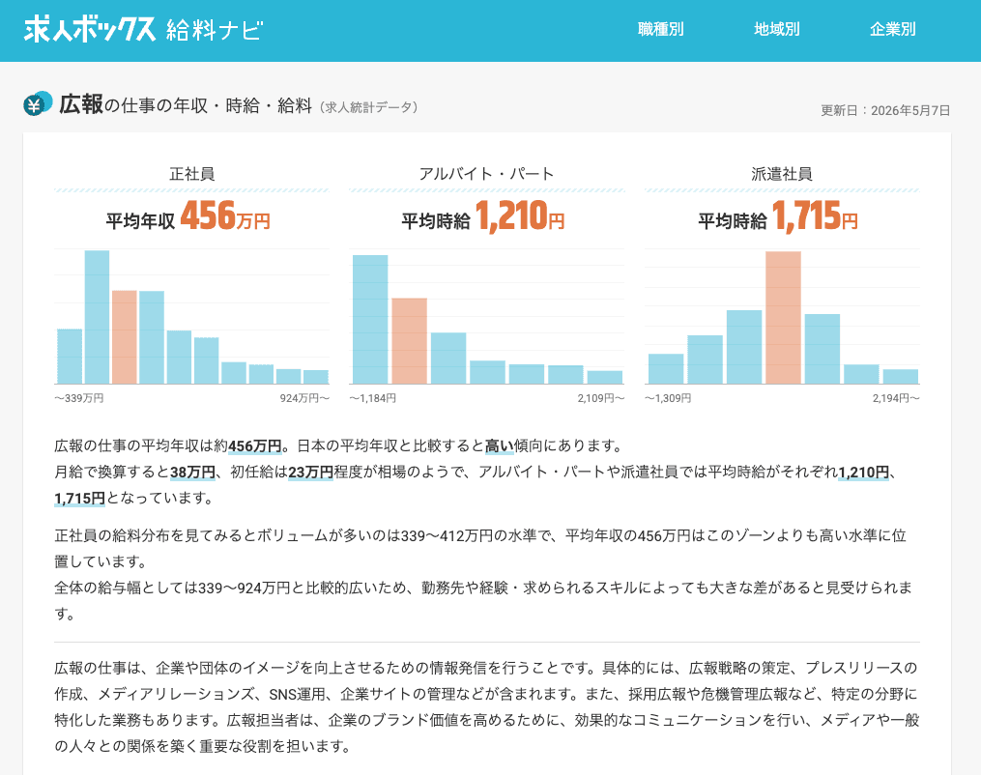
Task: Click the tallest blue bar in 正社員 chart
Action: [x=97, y=317]
